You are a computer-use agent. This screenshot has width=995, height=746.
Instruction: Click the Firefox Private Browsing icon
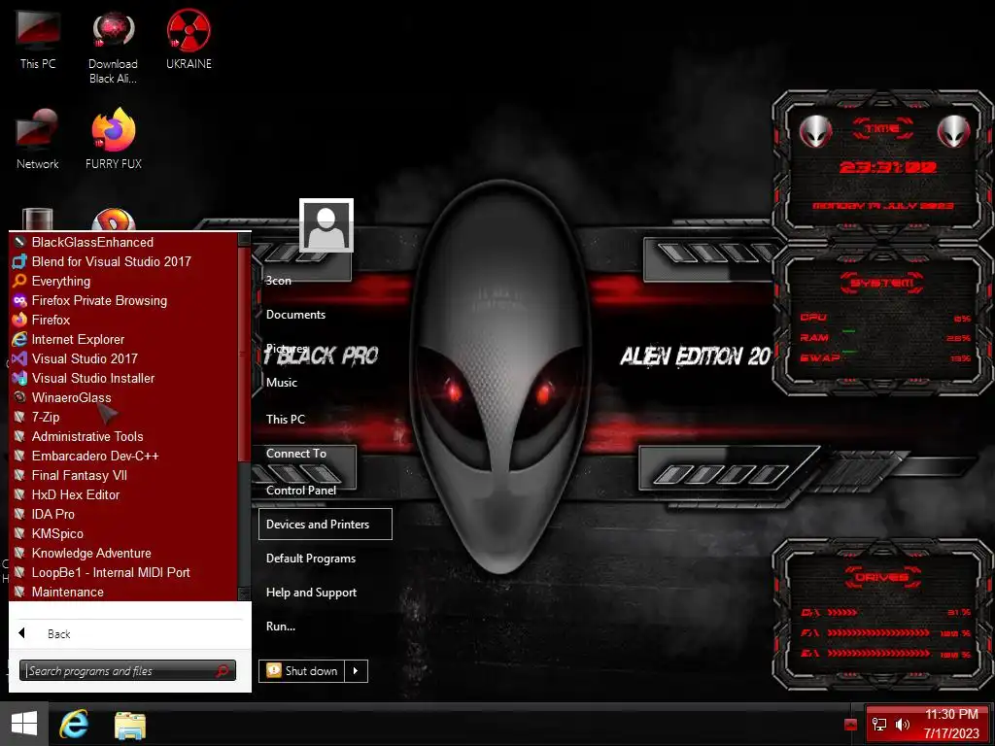[x=19, y=300]
